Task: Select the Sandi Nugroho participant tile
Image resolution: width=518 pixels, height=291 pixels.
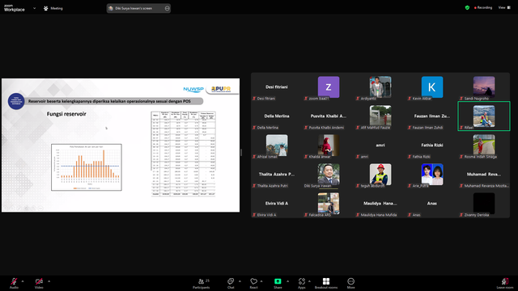Action: [484, 87]
